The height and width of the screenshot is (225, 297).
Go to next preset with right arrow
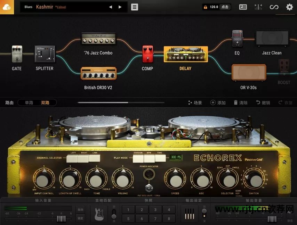point(120,7)
